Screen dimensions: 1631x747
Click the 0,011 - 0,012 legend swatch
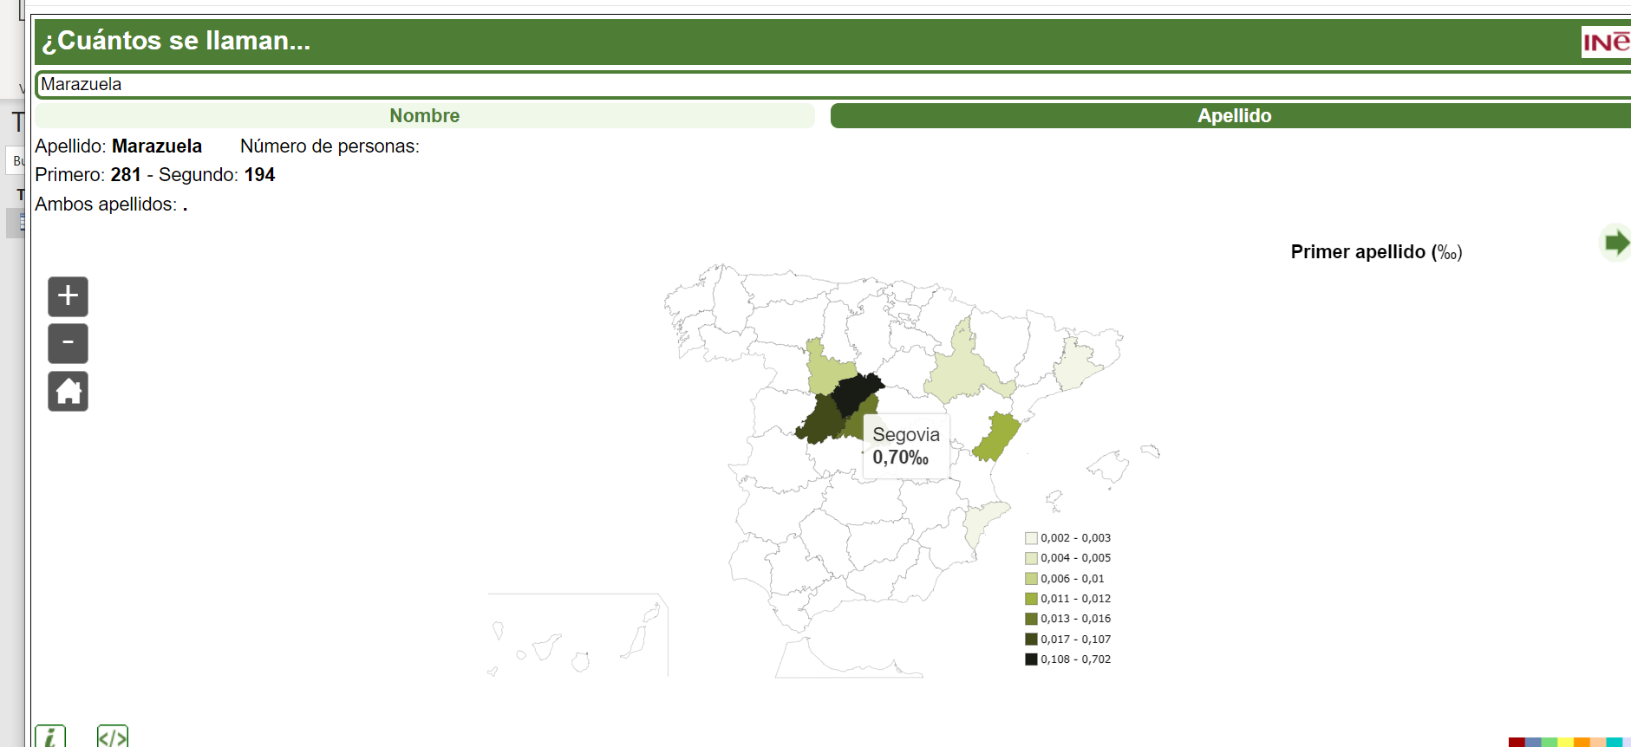(x=1031, y=599)
